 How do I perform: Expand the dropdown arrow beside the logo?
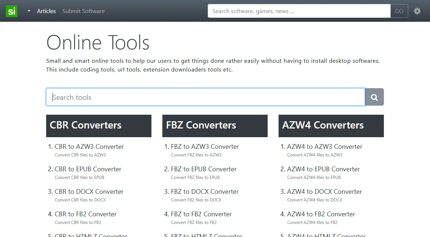point(29,11)
